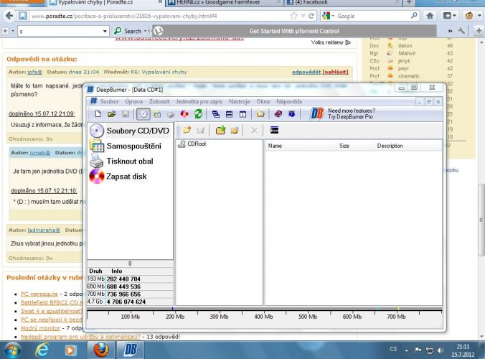Open the Windows Start menu
Image resolution: width=485 pixels, height=359 pixels.
[12, 350]
